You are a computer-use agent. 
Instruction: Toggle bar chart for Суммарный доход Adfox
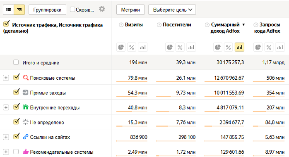[x=239, y=47]
